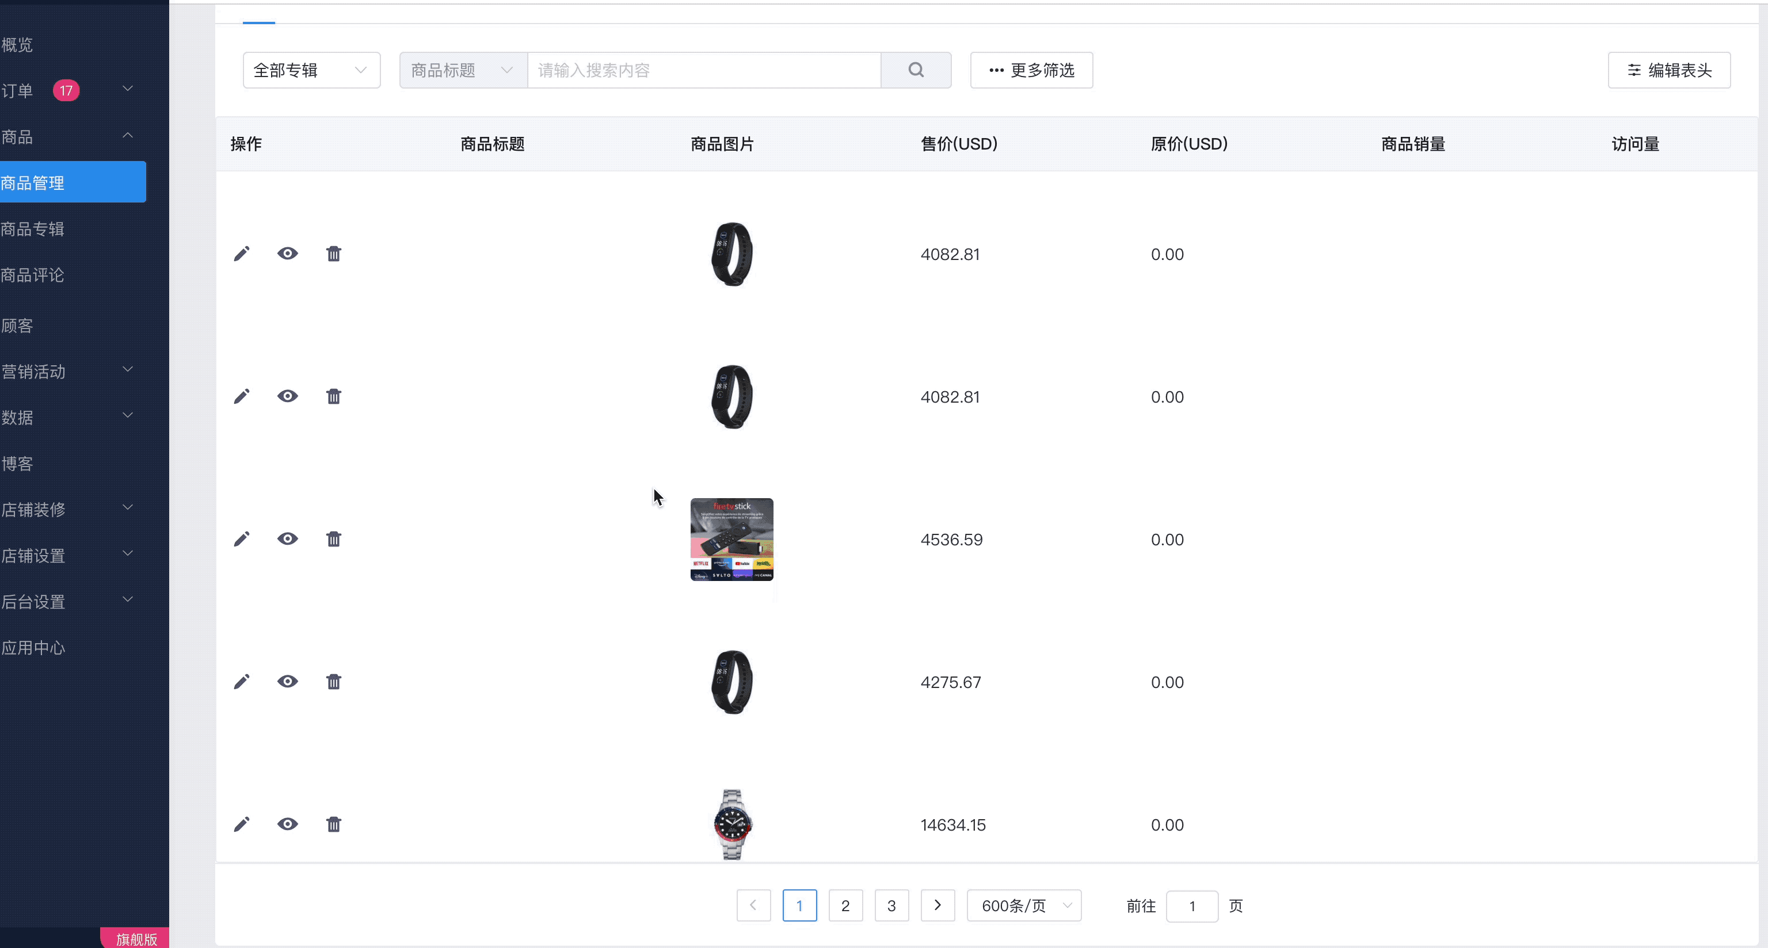Click the search magnifier button
1768x948 pixels.
tap(916, 70)
